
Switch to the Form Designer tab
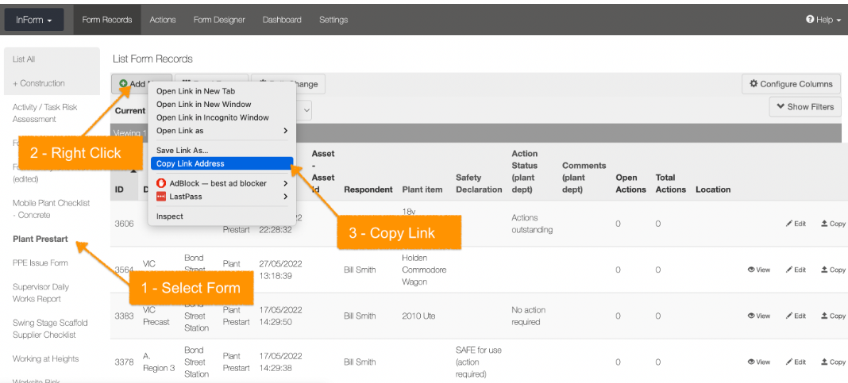[219, 20]
